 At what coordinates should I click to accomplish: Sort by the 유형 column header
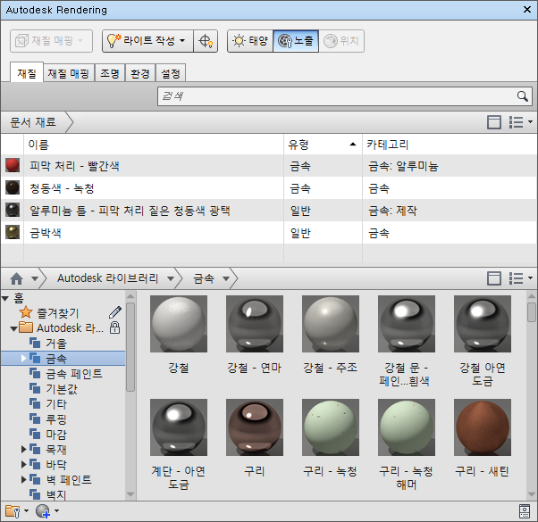[x=323, y=145]
